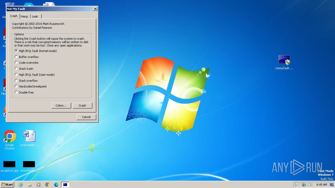Launch Microsoft Edge from taskbar
Viewport: 335px width, 188px height.
[x=56, y=185]
